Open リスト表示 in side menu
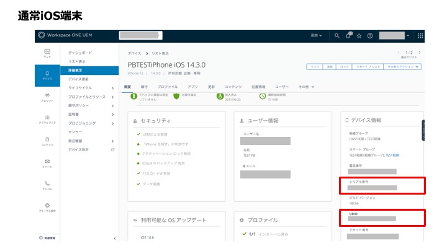This screenshot has height=251, width=447. click(x=77, y=61)
